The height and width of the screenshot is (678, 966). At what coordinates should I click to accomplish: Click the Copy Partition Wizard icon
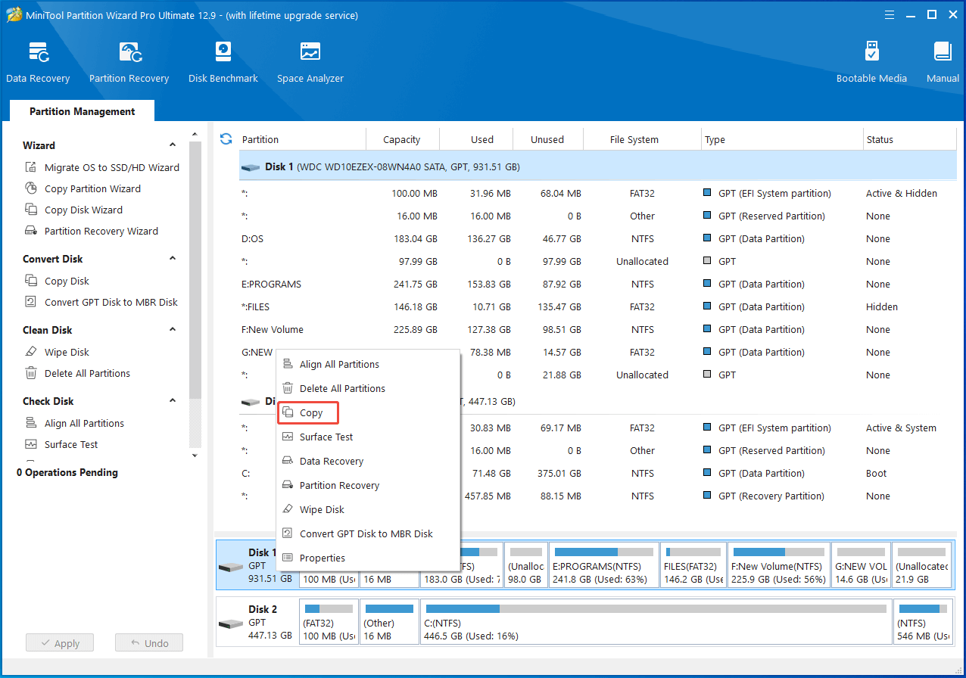(x=31, y=188)
